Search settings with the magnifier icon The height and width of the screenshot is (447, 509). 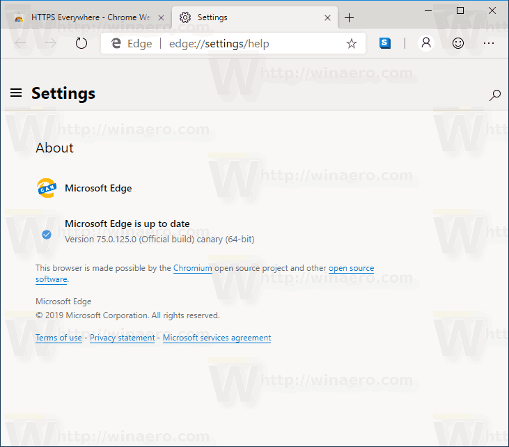pos(494,95)
